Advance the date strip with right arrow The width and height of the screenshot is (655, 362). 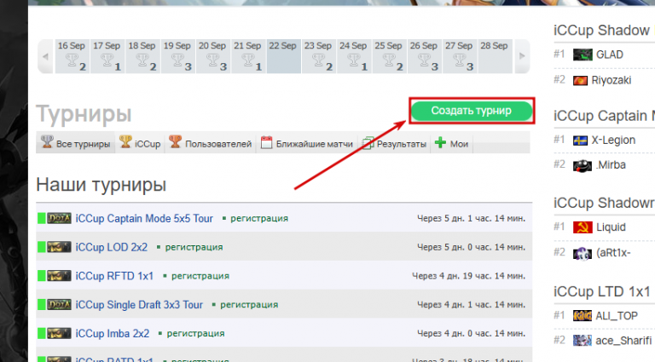click(522, 56)
